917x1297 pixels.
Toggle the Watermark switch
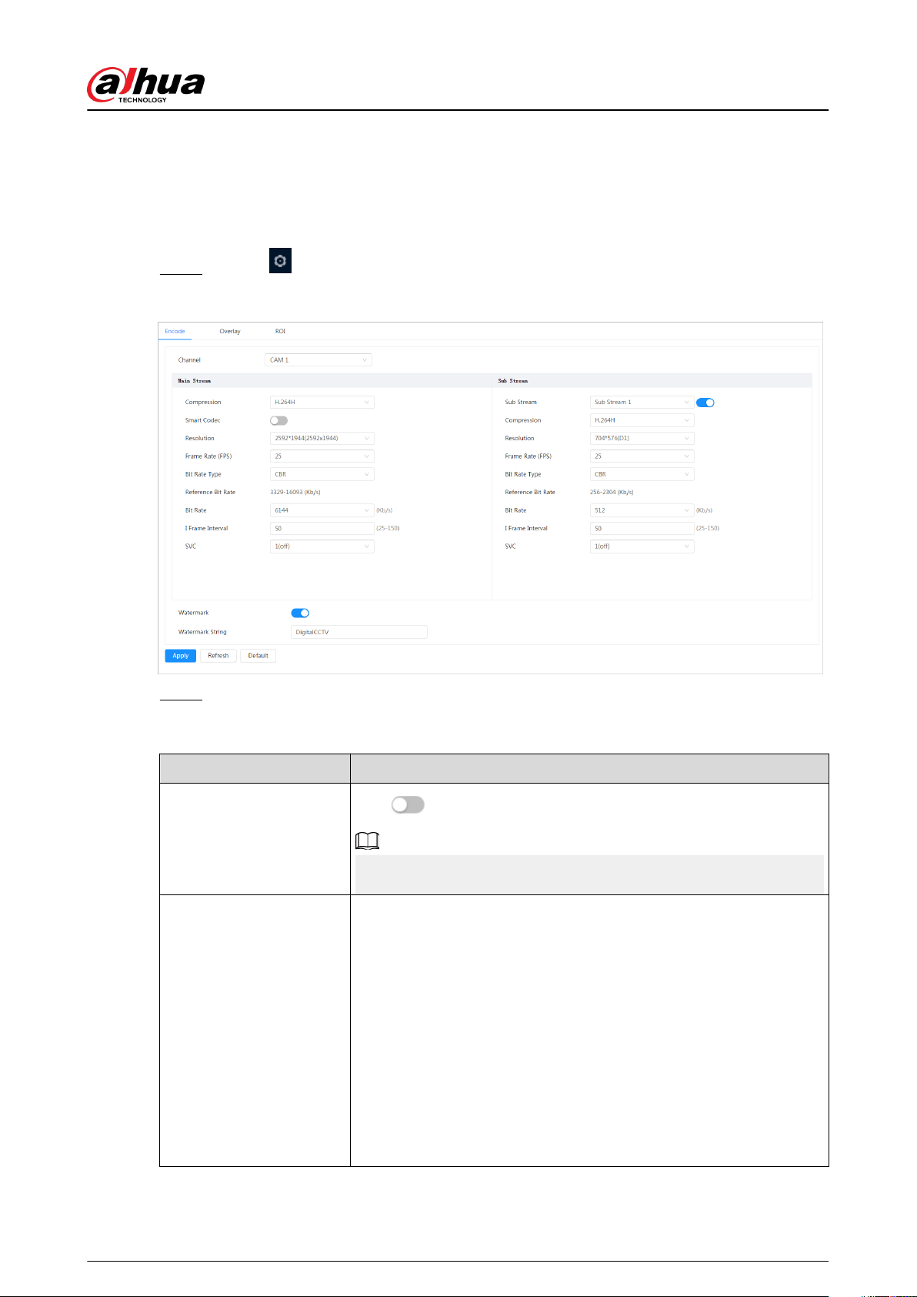tap(300, 613)
